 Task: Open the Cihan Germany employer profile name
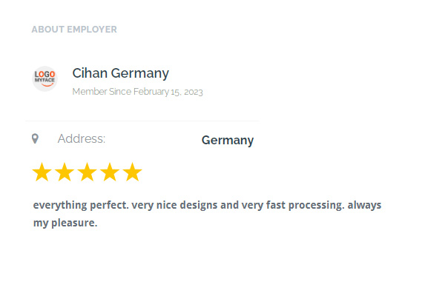[121, 73]
